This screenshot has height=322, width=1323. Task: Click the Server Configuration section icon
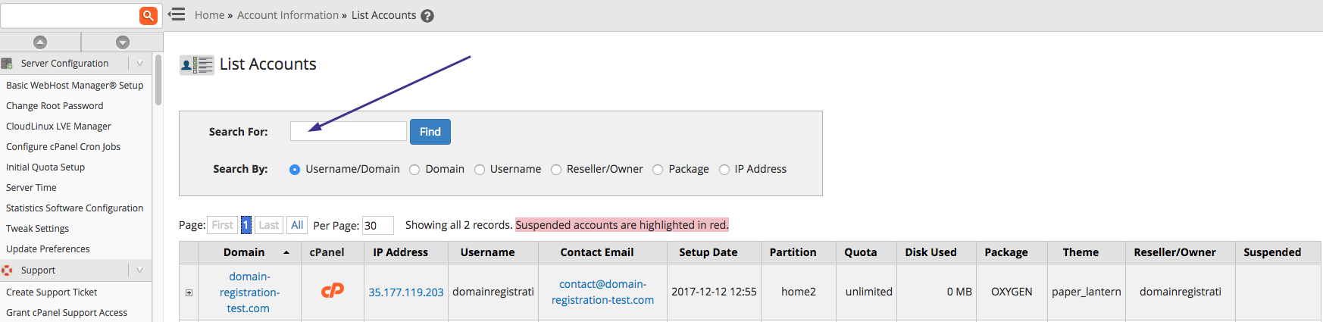(8, 64)
